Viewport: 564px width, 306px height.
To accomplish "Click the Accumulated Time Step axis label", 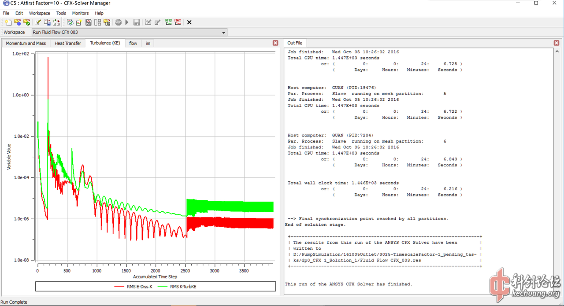I will coord(155,277).
